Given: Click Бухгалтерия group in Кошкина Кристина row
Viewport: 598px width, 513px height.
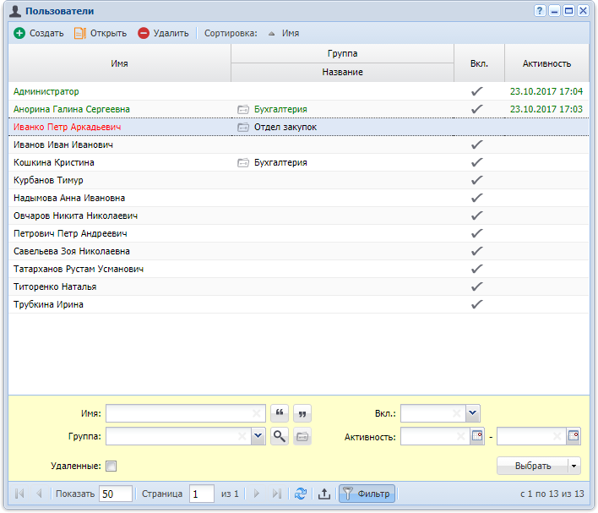Looking at the screenshot, I should [280, 162].
